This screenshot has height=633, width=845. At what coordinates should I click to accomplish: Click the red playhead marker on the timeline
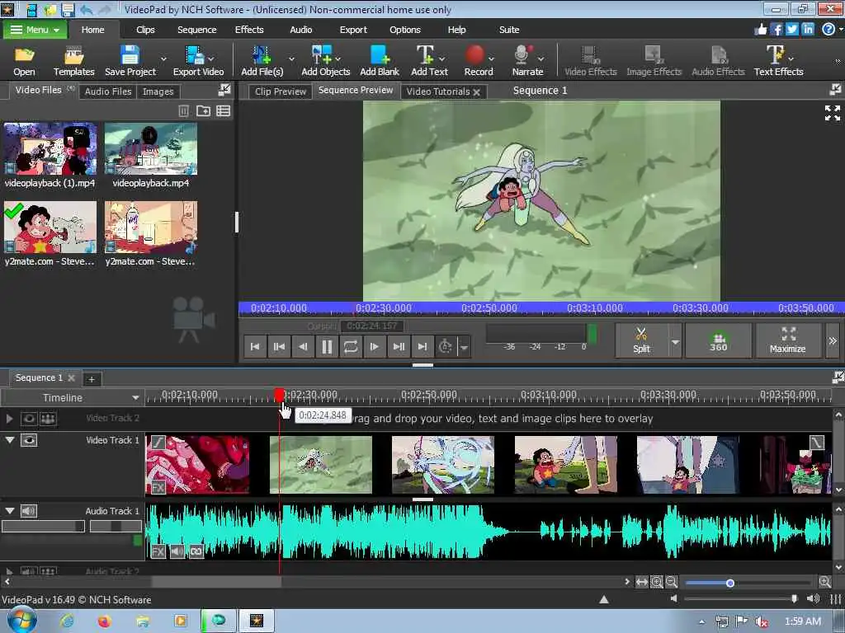pyautogui.click(x=279, y=395)
